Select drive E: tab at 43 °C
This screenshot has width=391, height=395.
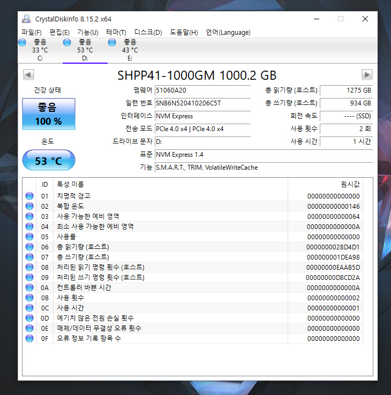[130, 50]
